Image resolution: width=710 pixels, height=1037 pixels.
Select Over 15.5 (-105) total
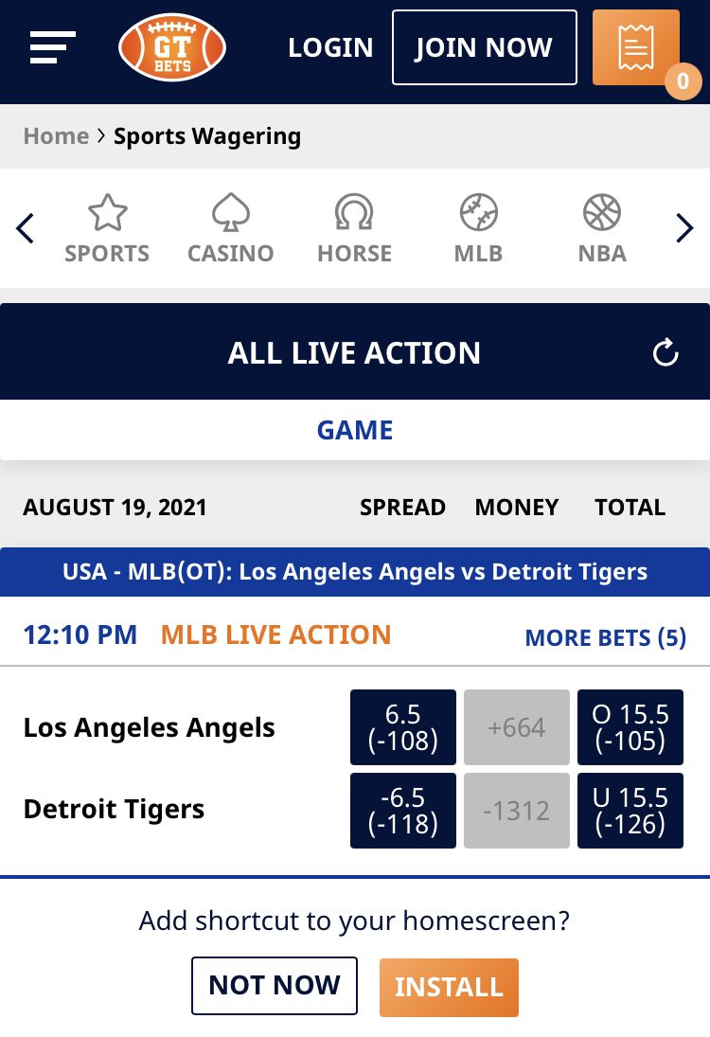click(x=630, y=727)
